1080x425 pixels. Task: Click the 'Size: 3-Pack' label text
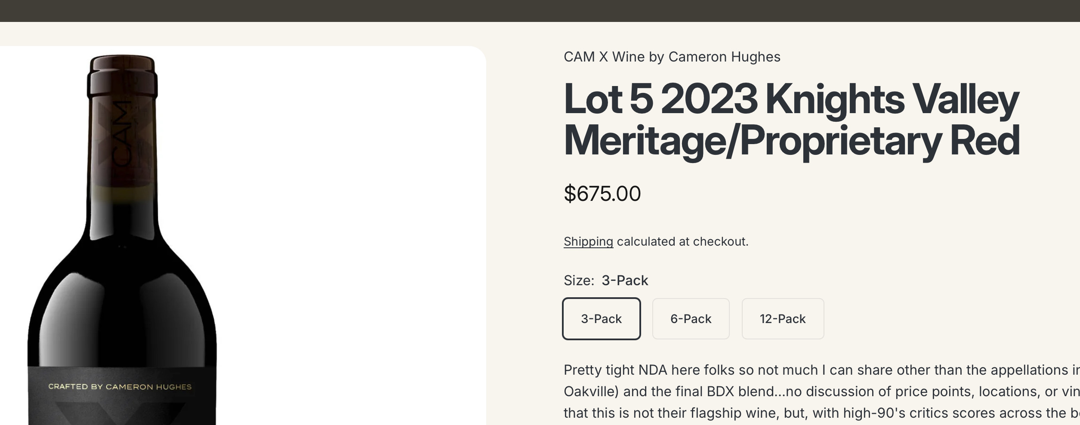point(605,280)
